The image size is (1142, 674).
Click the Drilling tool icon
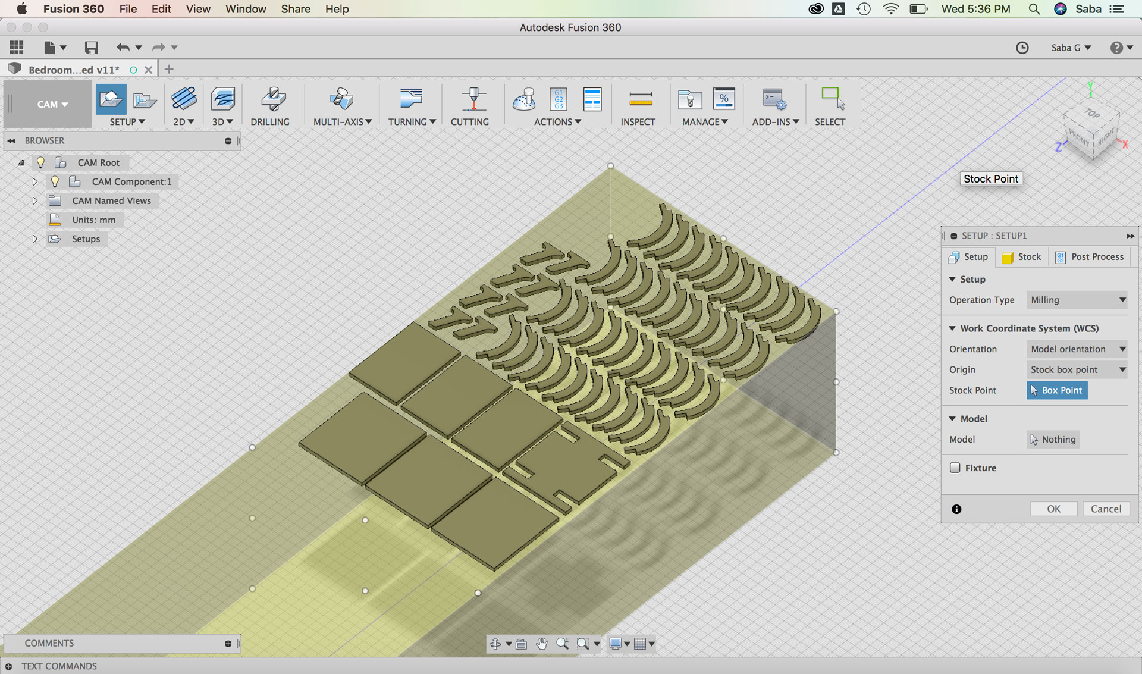tap(273, 99)
